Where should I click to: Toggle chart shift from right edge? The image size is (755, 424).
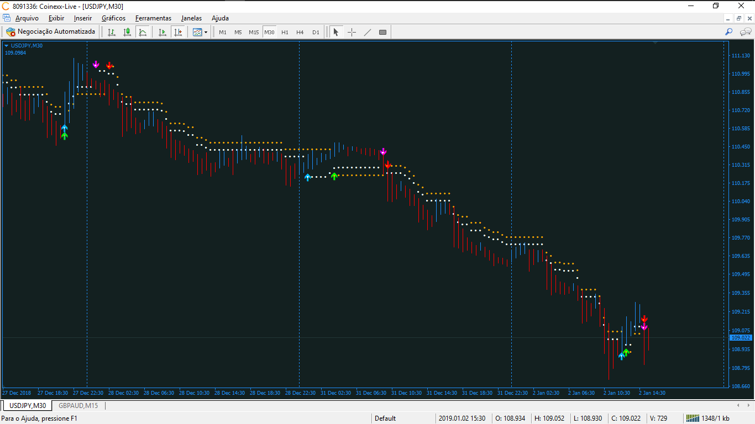click(x=177, y=32)
